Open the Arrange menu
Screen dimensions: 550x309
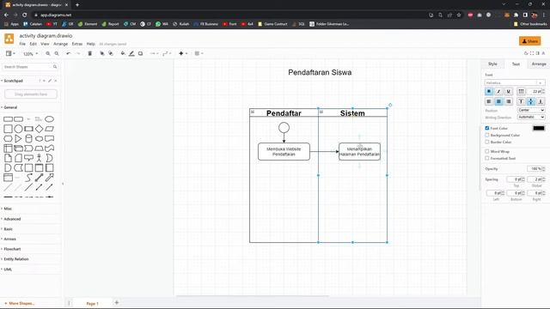click(60, 44)
